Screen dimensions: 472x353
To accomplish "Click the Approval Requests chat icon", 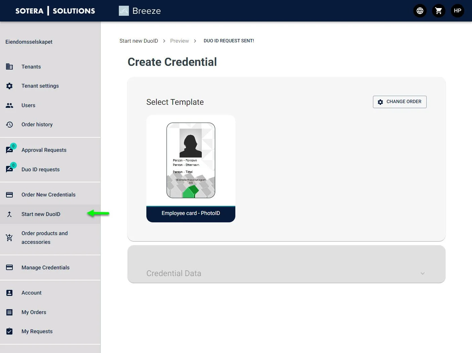I will [x=9, y=150].
